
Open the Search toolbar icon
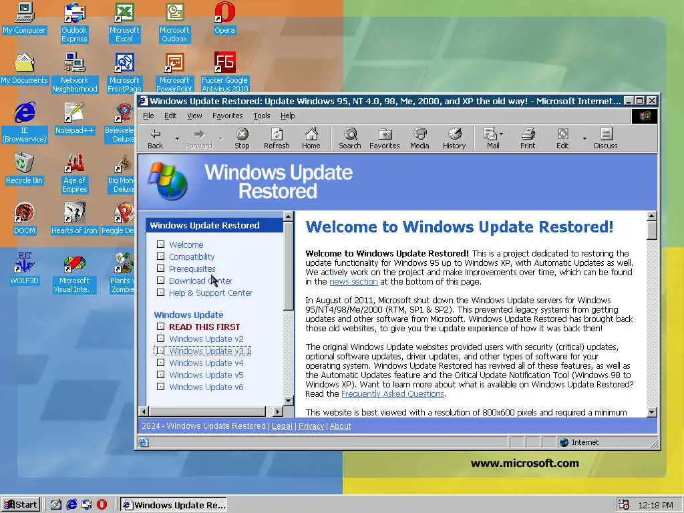click(x=350, y=138)
